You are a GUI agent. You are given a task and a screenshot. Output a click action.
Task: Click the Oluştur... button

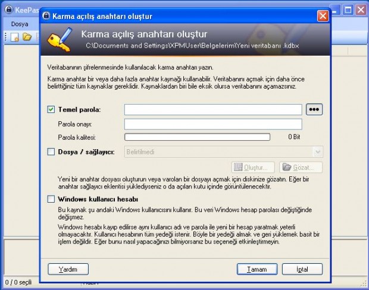point(253,168)
